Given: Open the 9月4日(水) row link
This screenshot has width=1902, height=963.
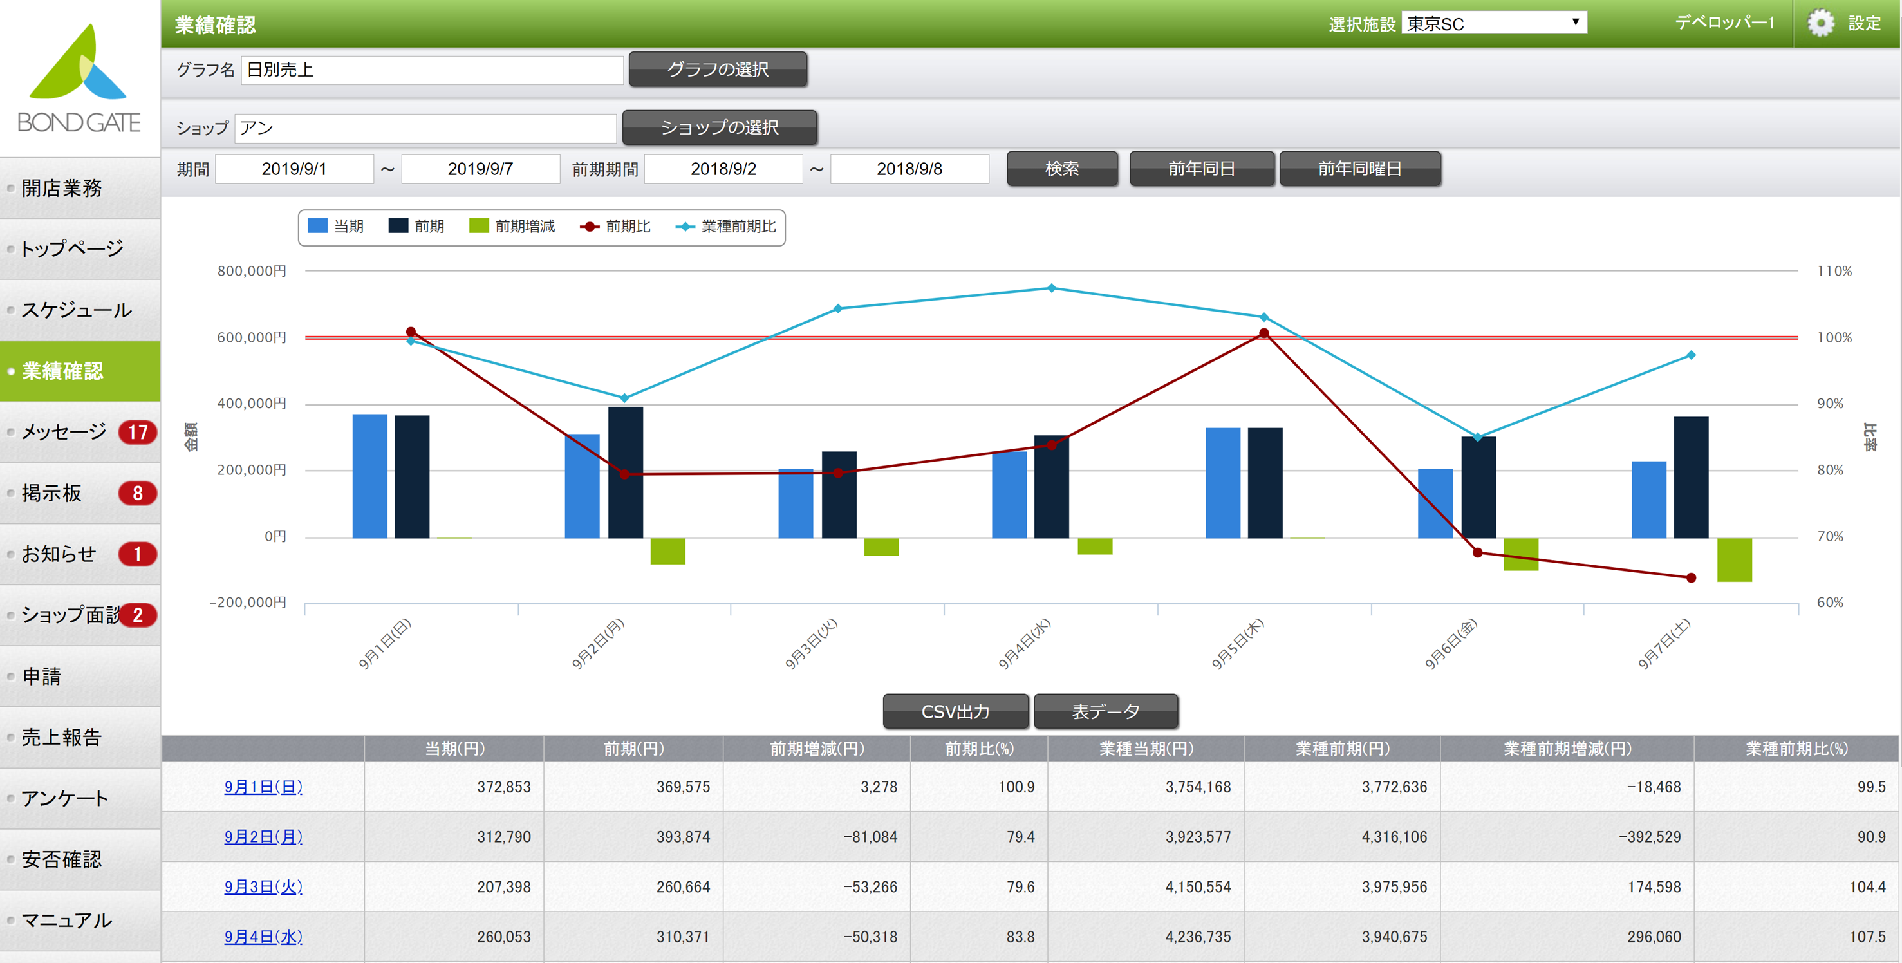Looking at the screenshot, I should tap(264, 937).
